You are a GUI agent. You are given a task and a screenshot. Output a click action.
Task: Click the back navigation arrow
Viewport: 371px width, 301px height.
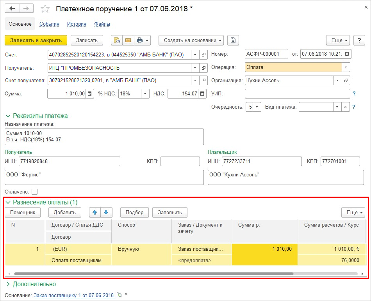(12, 9)
